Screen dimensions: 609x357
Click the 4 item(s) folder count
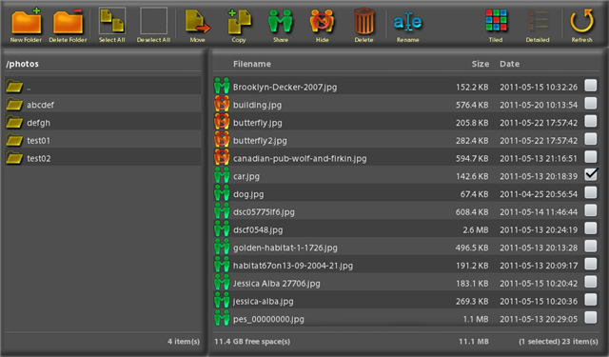(184, 342)
